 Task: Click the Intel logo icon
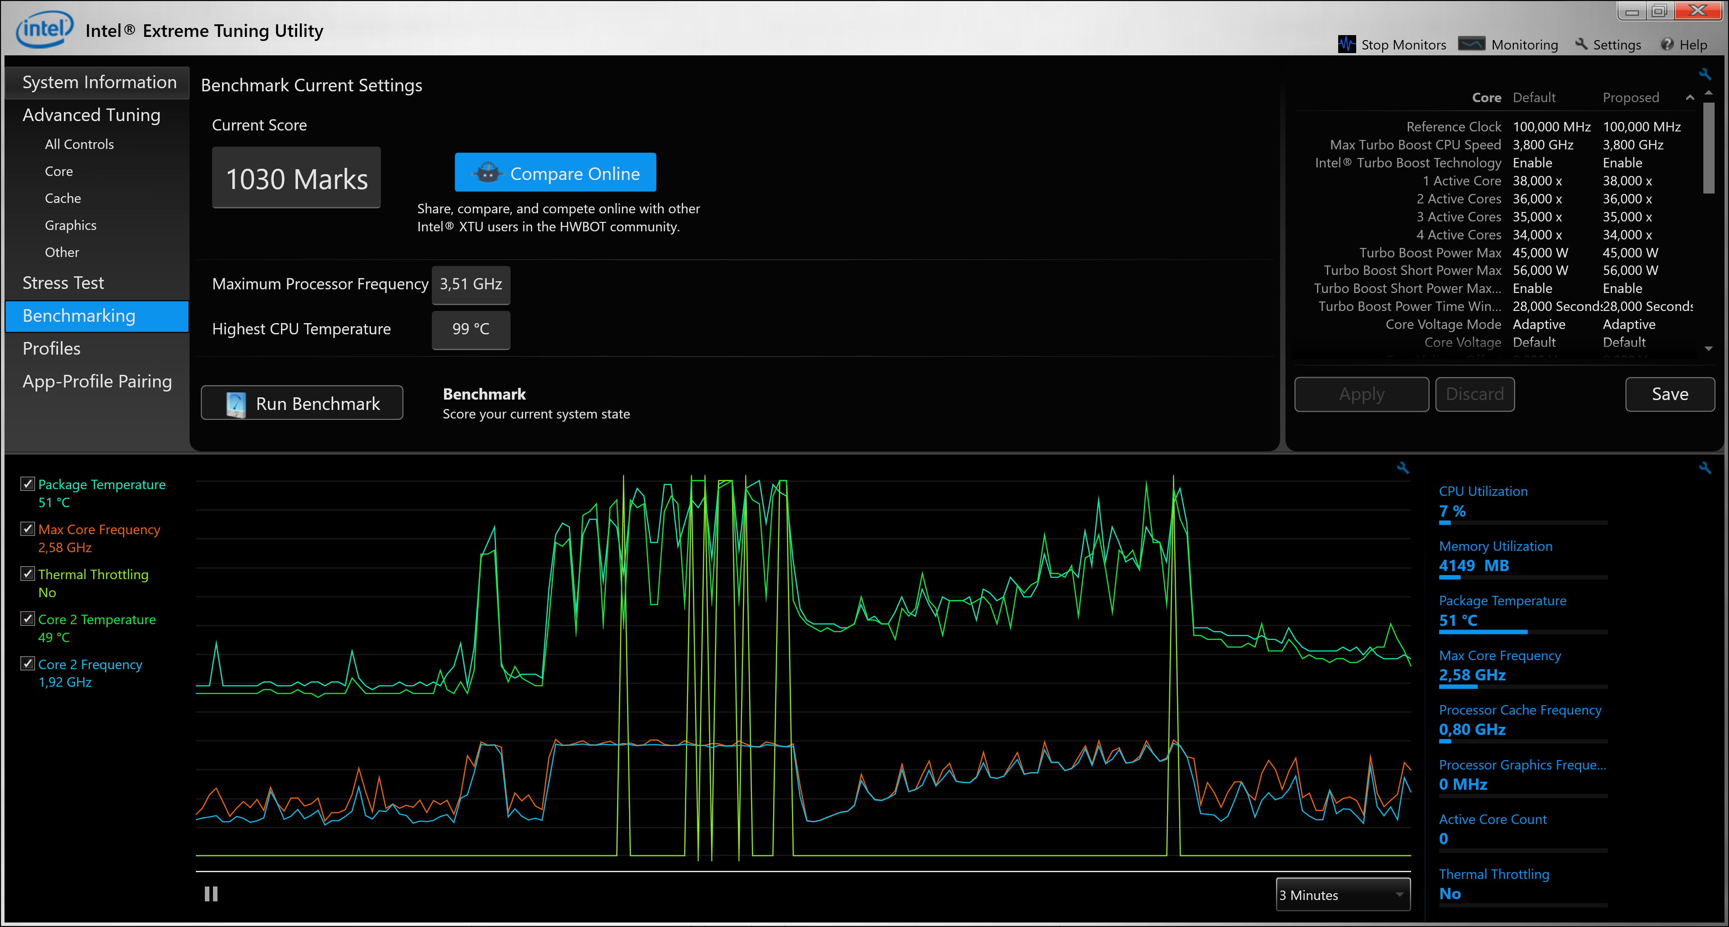click(x=44, y=30)
